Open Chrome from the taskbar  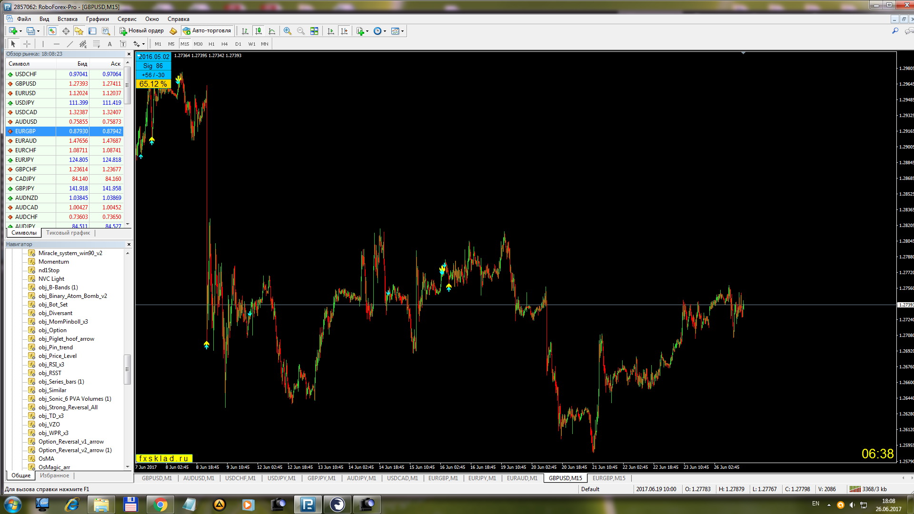pos(160,504)
